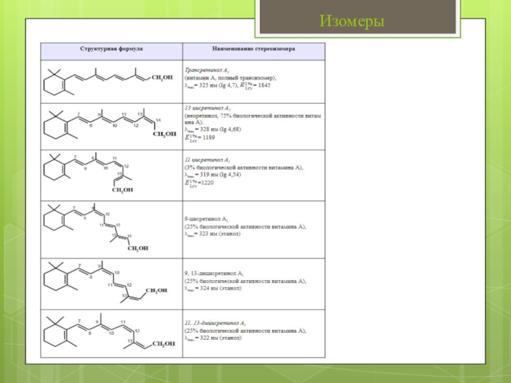Click the 11,13-dicis-retinol structural formula image
The width and height of the screenshot is (511, 383).
tap(109, 332)
